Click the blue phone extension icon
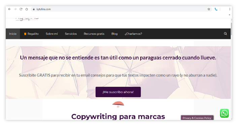The height and width of the screenshot is (127, 236). (x=216, y=9)
